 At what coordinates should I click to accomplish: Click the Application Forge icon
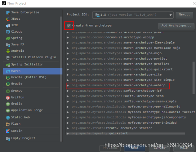(x=8, y=110)
